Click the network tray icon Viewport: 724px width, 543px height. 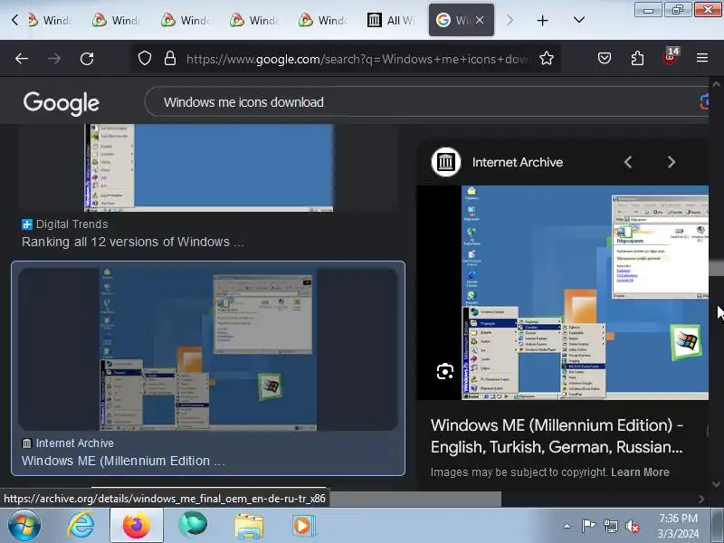[610, 526]
